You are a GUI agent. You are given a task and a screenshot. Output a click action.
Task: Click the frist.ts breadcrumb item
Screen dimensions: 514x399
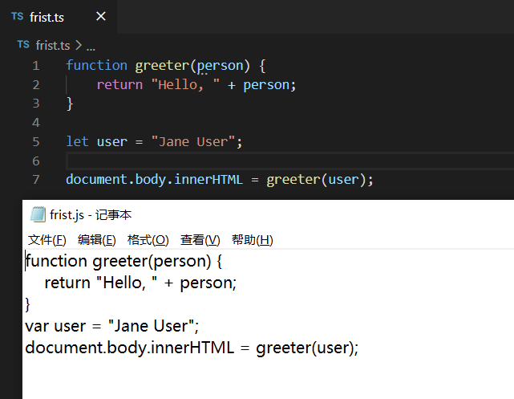53,45
